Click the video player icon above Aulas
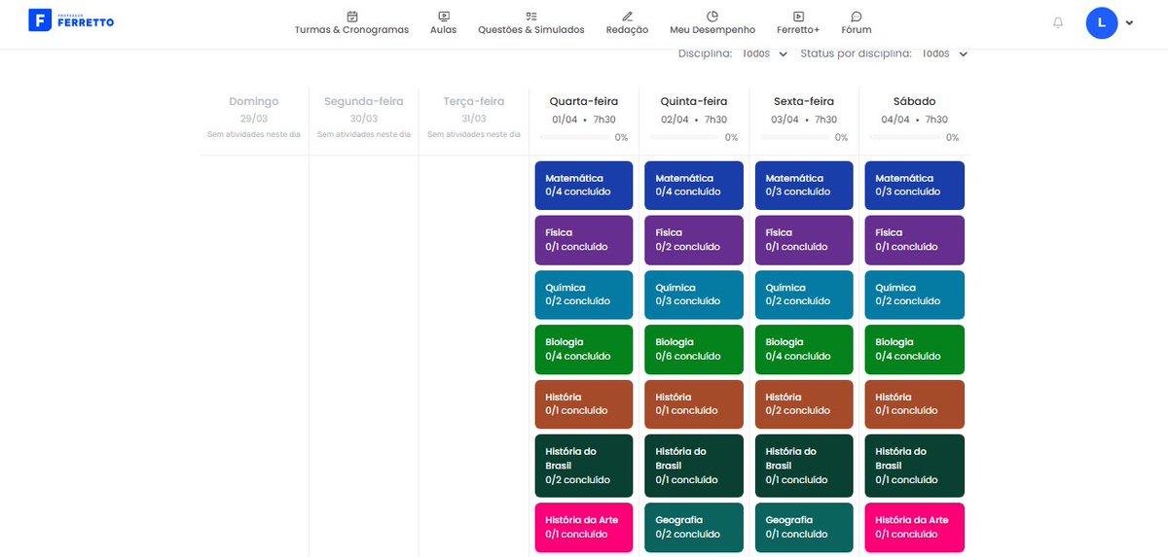This screenshot has width=1168, height=557. (444, 16)
